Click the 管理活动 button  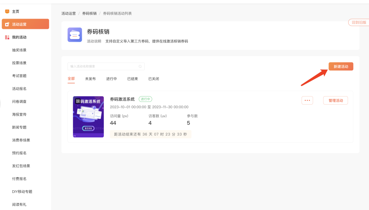(335, 100)
